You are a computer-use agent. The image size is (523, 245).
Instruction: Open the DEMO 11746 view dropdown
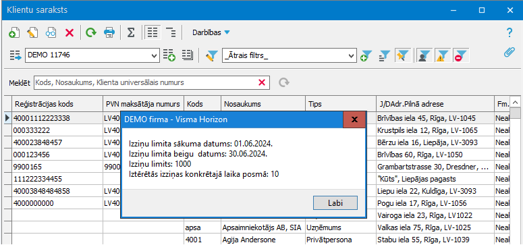155,55
